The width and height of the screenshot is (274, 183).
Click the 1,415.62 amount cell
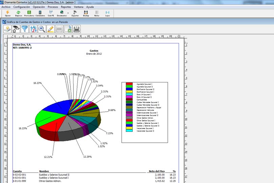click(x=160, y=181)
